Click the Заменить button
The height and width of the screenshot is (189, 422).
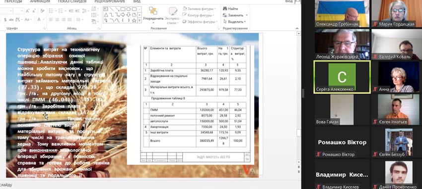[x=235, y=15]
